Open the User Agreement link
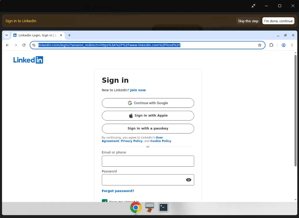The height and width of the screenshot is (218, 299). [132, 139]
